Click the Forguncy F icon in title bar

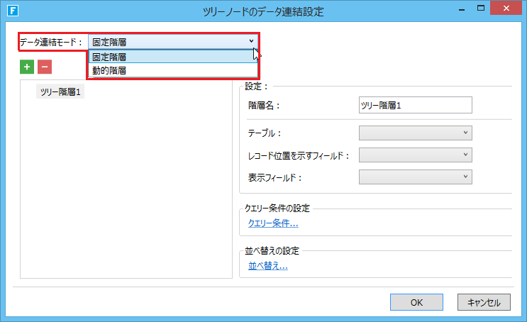coord(13,11)
